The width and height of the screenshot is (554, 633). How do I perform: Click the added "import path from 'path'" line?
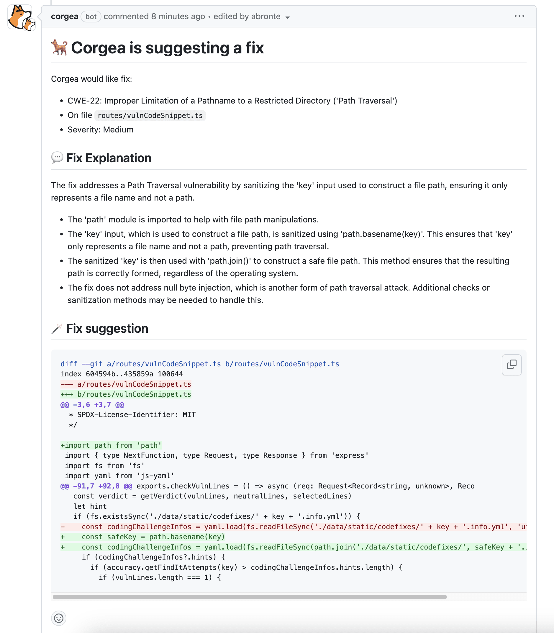tap(111, 445)
